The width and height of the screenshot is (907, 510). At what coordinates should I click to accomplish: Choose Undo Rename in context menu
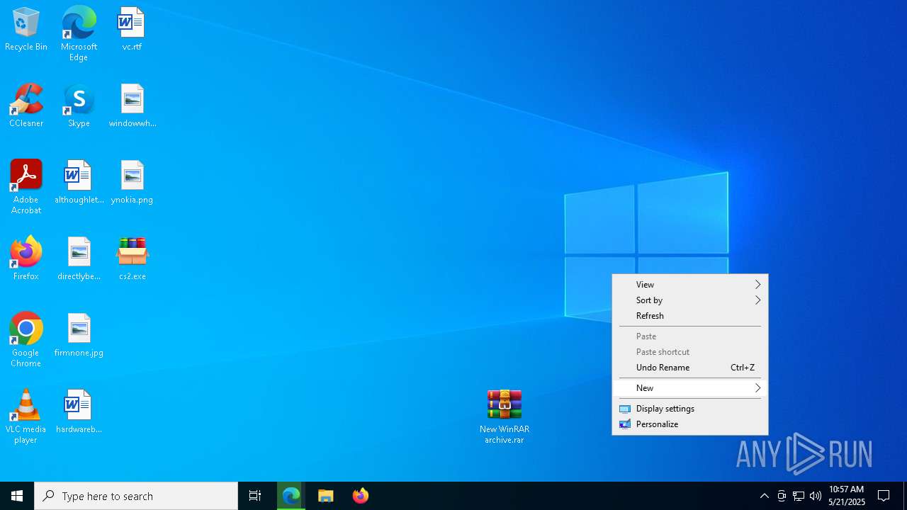click(x=690, y=368)
